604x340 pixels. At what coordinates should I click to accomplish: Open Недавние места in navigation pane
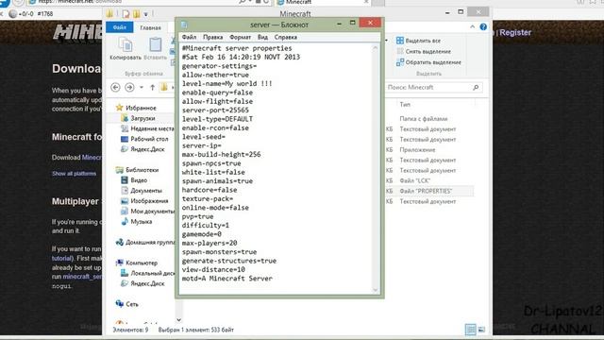click(147, 128)
